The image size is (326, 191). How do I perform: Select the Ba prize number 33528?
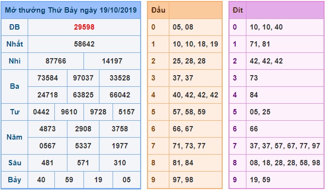pyautogui.click(x=120, y=78)
